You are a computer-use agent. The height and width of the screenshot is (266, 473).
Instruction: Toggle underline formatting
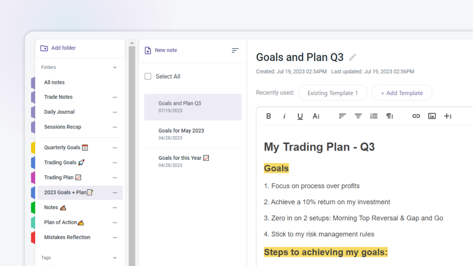(x=300, y=116)
